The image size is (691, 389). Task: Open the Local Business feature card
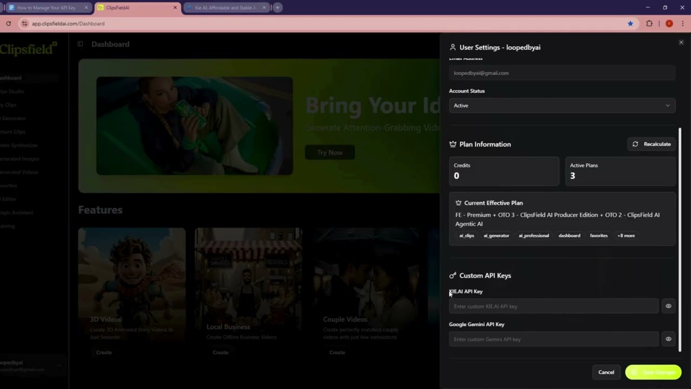pyautogui.click(x=248, y=294)
